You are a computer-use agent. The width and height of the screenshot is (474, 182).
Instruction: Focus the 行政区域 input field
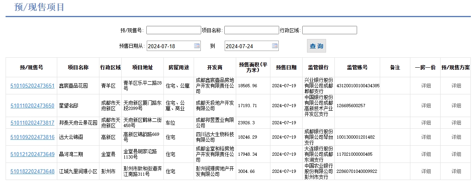point(330,30)
